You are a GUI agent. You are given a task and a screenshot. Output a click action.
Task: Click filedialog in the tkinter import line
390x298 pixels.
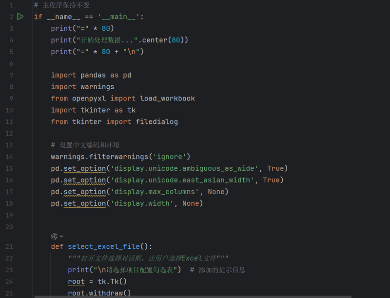pyautogui.click(x=156, y=122)
